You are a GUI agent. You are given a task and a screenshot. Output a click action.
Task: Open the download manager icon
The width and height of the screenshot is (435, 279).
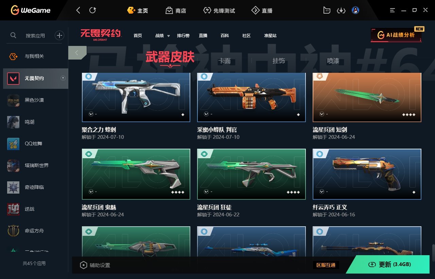pos(341,11)
